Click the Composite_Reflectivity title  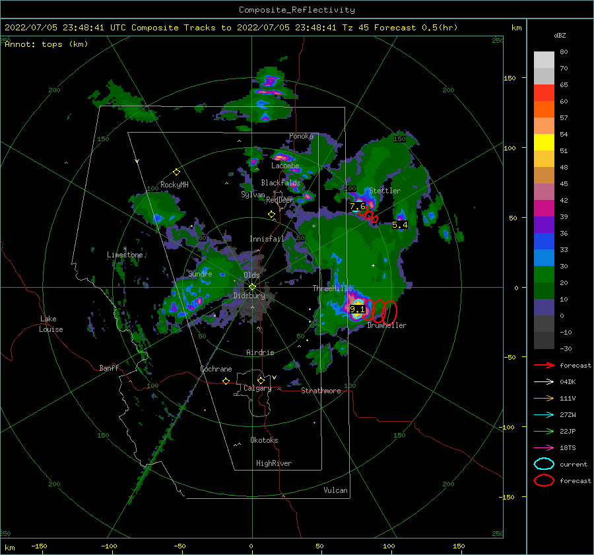click(x=297, y=10)
